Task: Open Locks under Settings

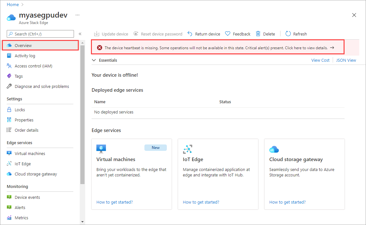Action: (20, 110)
